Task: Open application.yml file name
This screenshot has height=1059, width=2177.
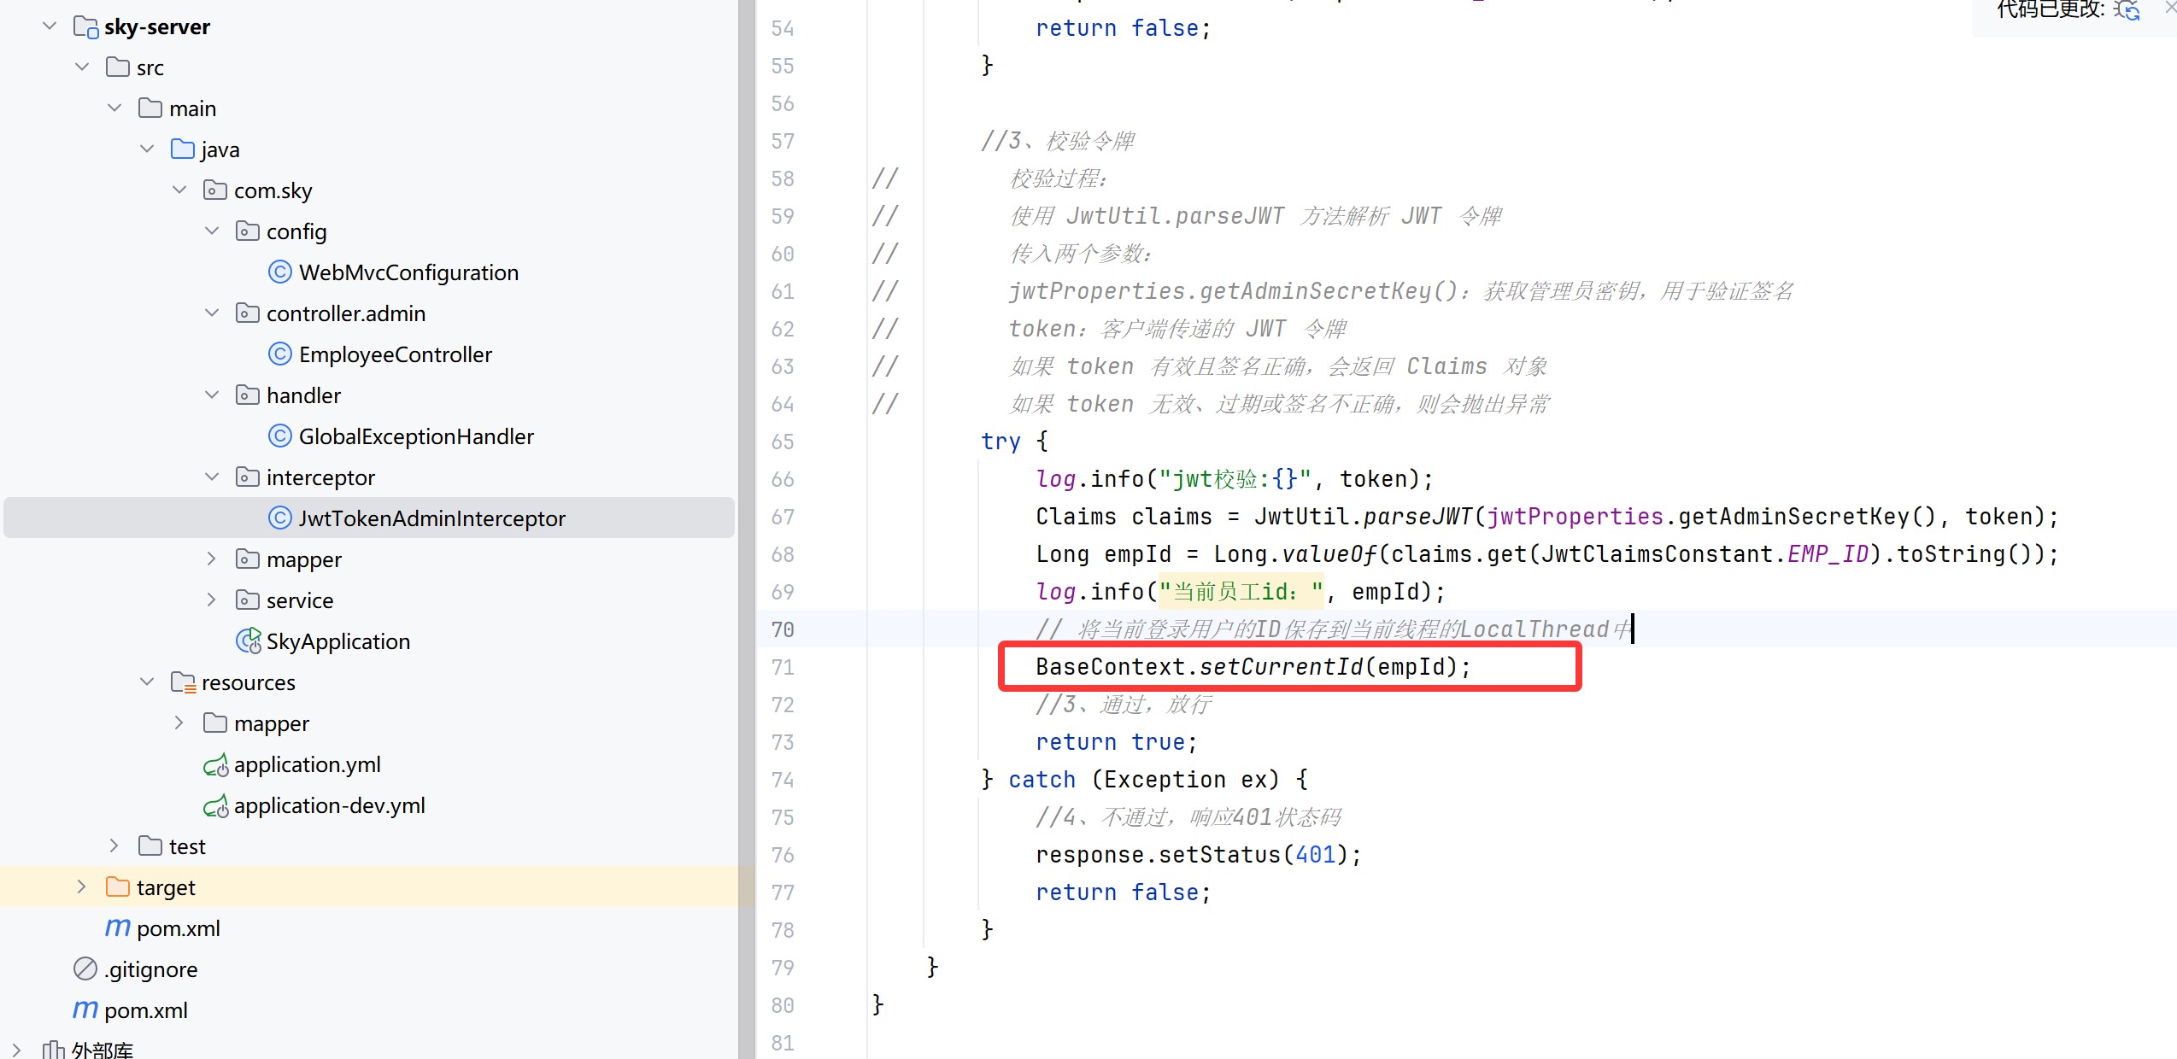Action: coord(308,764)
